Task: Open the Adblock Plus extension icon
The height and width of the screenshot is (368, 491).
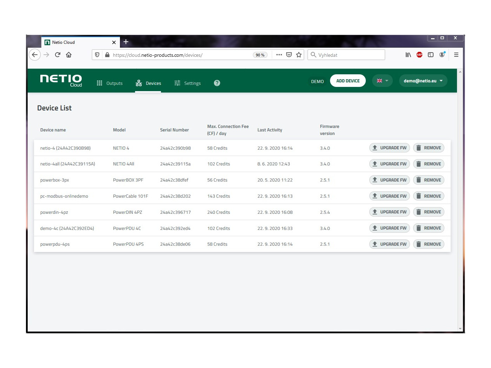Action: click(419, 55)
